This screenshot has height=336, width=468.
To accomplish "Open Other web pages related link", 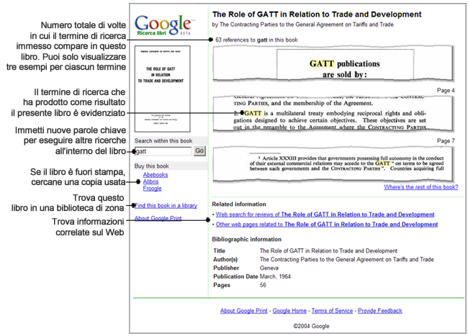I will [x=327, y=224].
